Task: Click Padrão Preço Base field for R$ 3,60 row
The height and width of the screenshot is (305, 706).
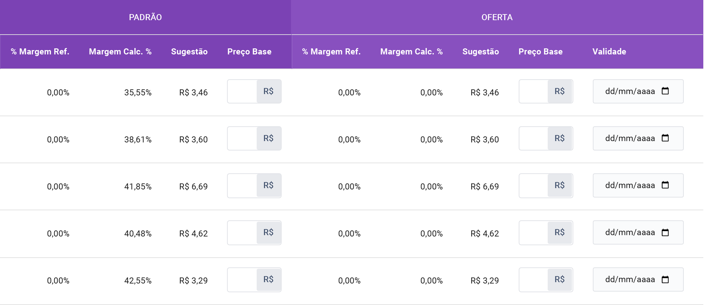Action: click(x=243, y=138)
